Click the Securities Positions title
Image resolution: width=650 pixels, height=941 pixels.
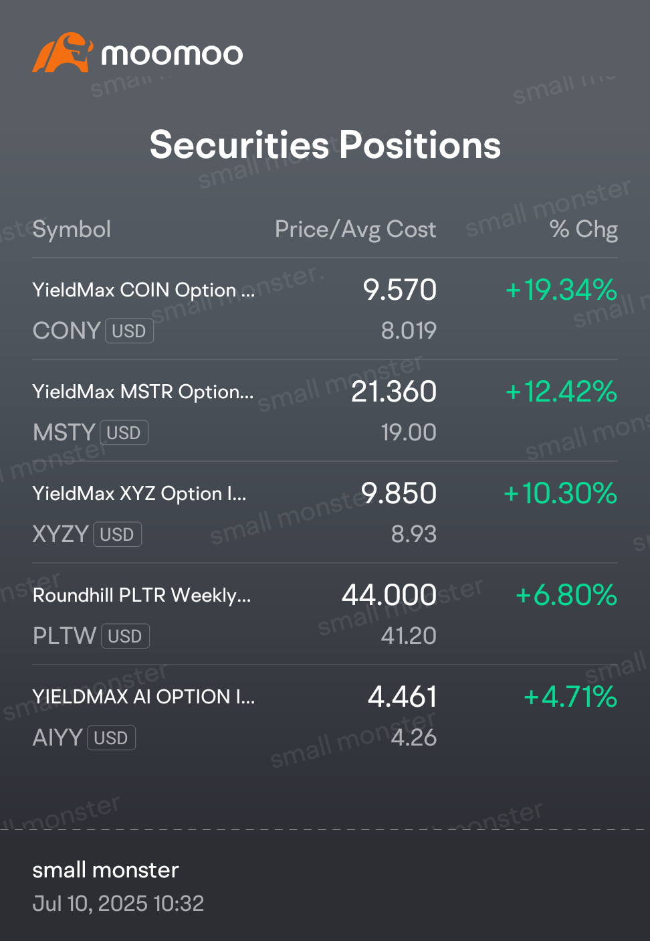[x=325, y=145]
